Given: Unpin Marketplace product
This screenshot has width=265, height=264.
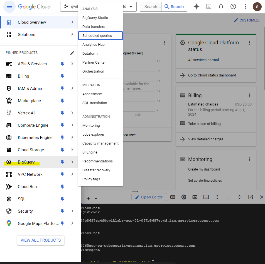Looking at the screenshot, I should coord(62,101).
